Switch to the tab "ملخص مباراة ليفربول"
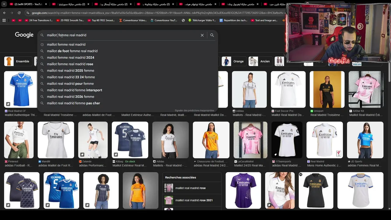Screen dimensions: 391x220 241,4
